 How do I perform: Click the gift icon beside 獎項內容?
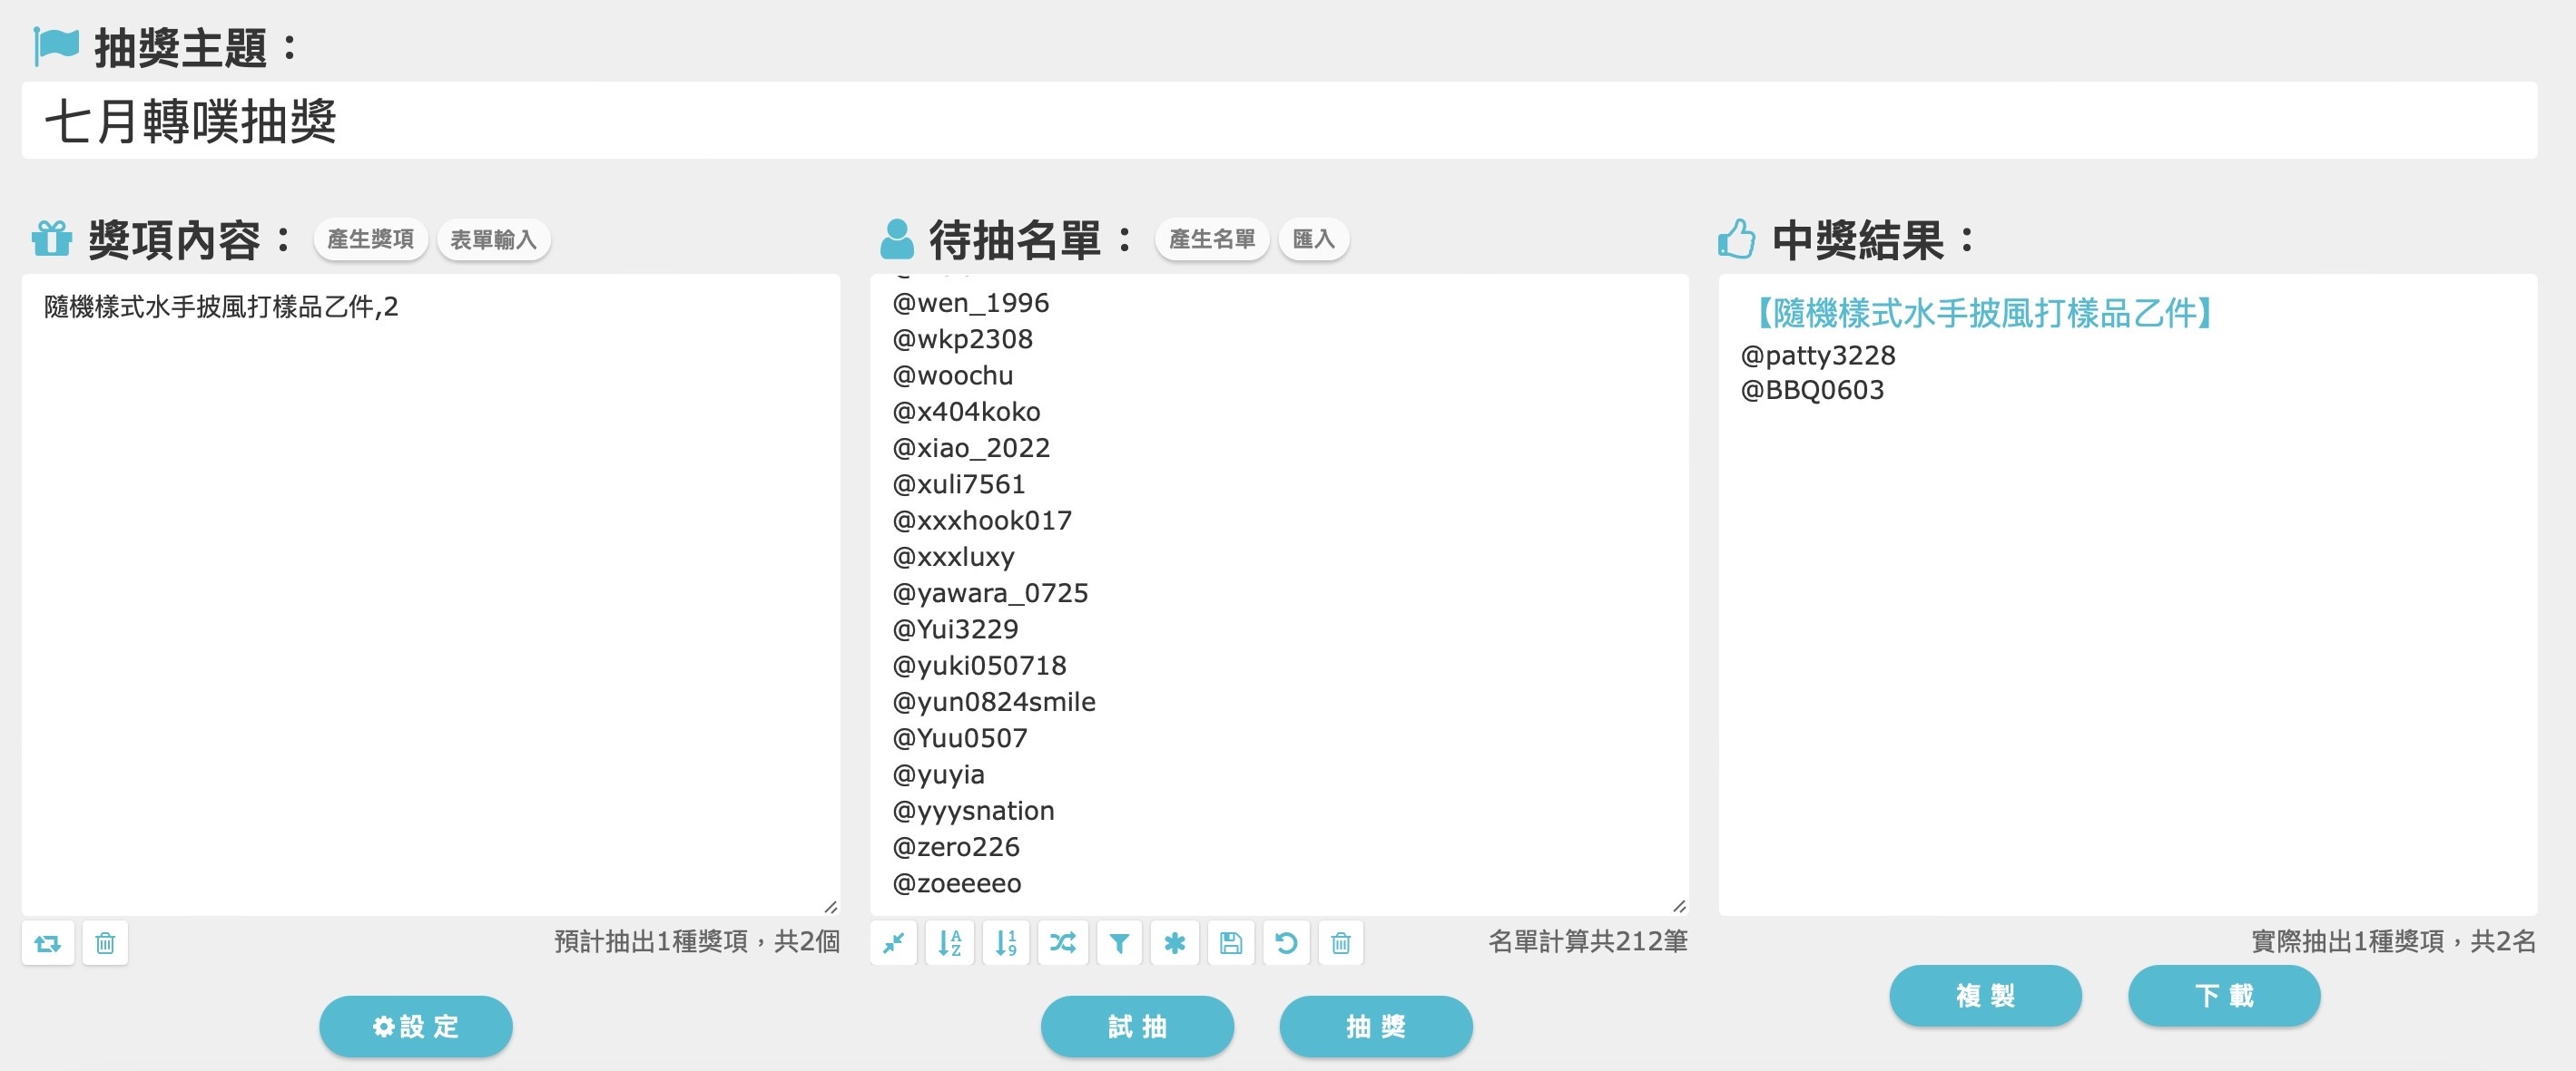pyautogui.click(x=52, y=239)
